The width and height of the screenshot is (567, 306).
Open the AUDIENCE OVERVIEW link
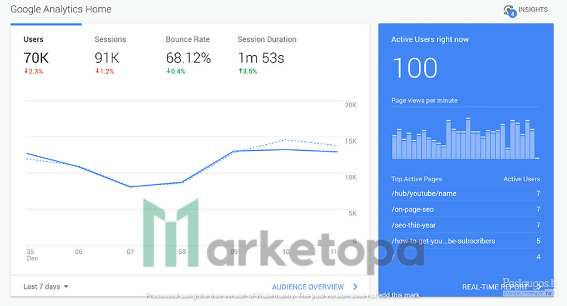point(308,287)
